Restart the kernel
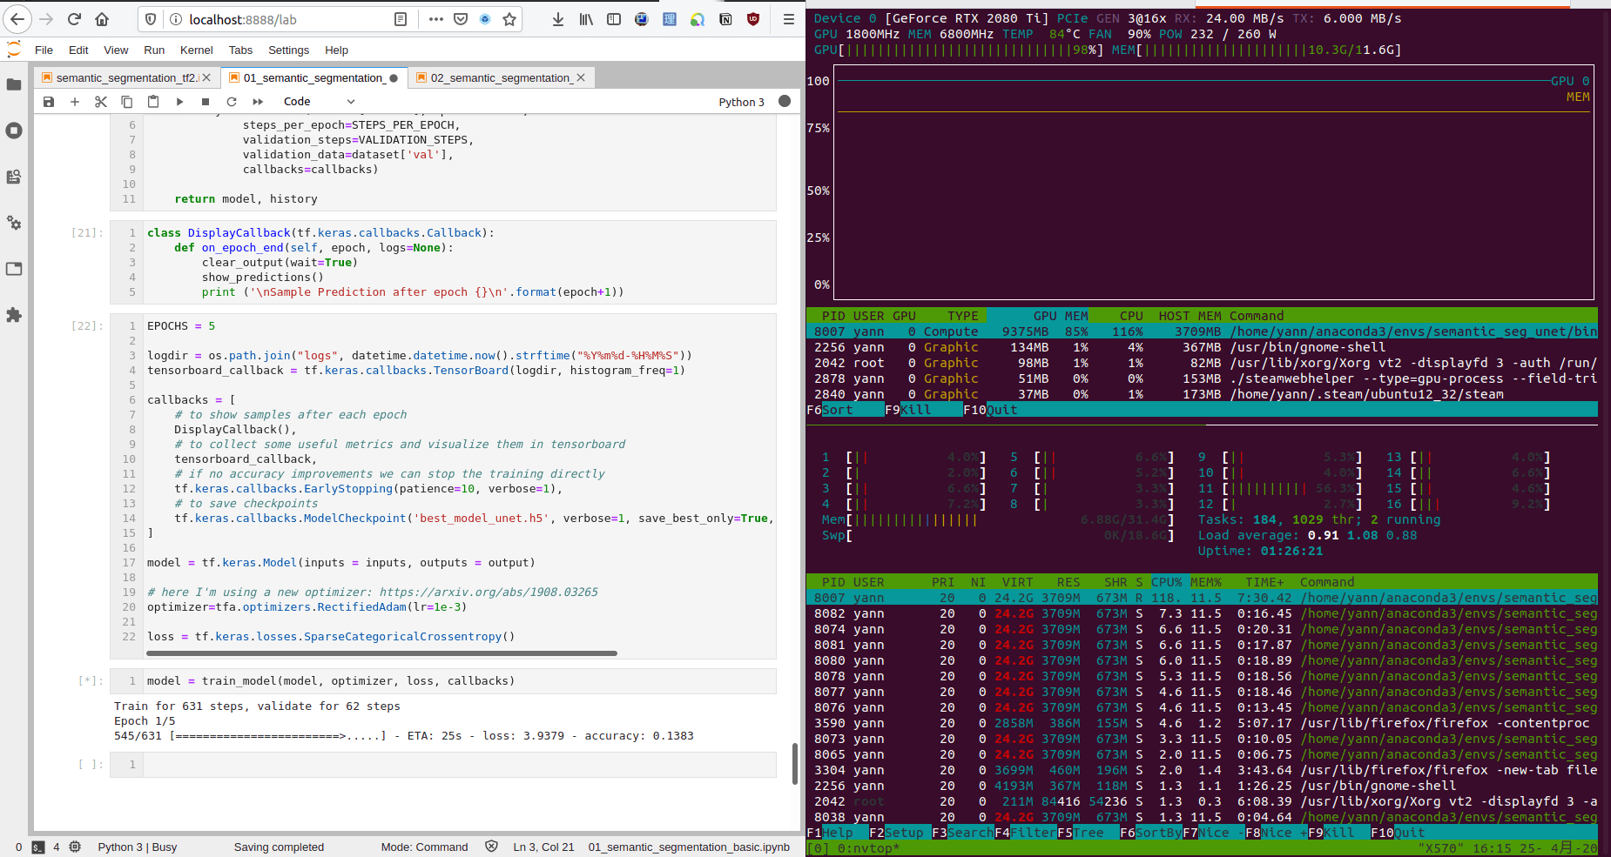The width and height of the screenshot is (1611, 857). point(232,102)
